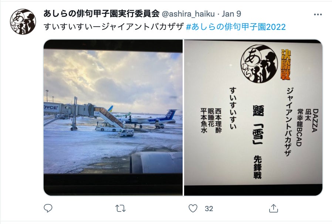Open the reply speech bubble icon
Viewport: 332px width, 224px height.
pos(48,208)
